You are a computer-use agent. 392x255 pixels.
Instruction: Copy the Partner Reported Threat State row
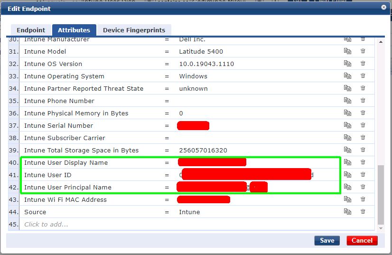(x=347, y=88)
